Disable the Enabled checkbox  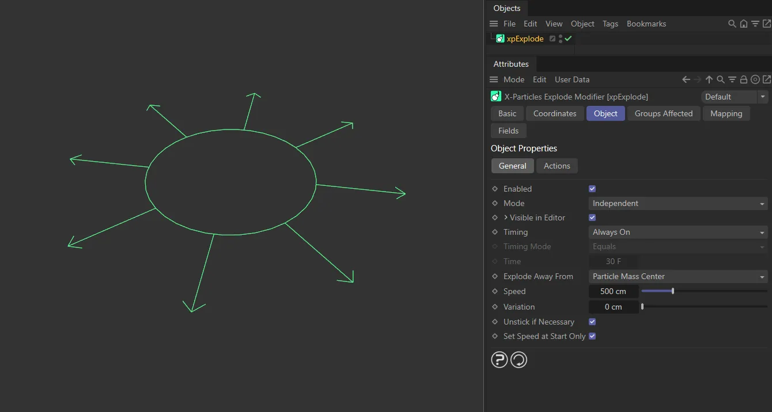point(592,188)
